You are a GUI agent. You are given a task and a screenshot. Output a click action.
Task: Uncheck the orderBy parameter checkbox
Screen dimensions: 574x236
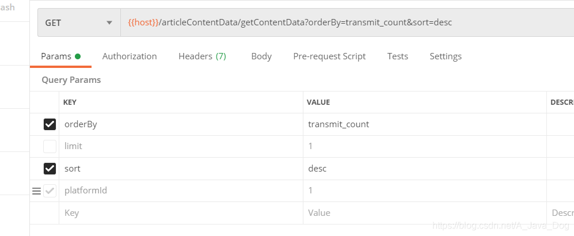click(50, 124)
